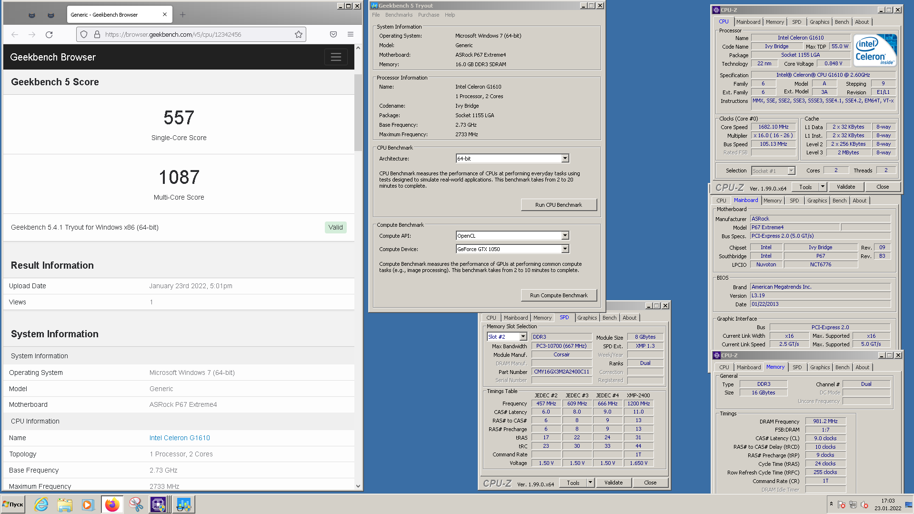This screenshot has width=914, height=514.
Task: Select SPD tab in bottom Memory CPU-Z
Action: pos(797,367)
